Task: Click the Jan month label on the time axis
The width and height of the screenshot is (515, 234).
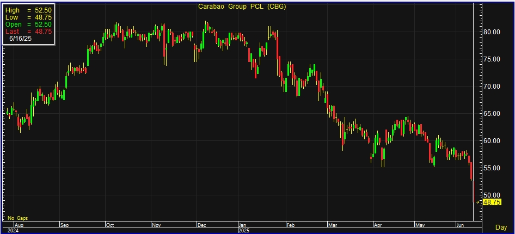Action: coord(243,225)
